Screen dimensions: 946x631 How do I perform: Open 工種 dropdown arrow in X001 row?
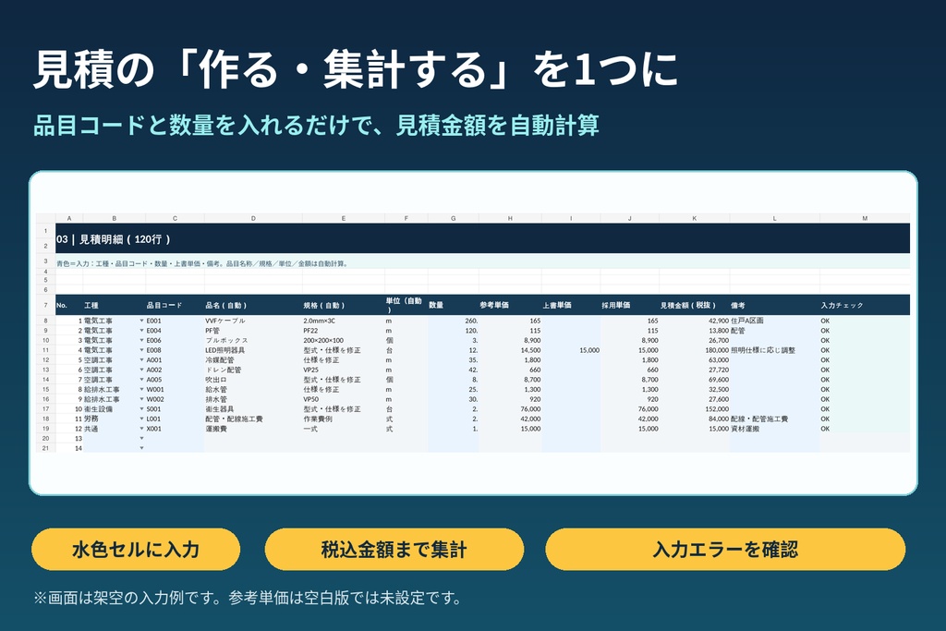[141, 429]
